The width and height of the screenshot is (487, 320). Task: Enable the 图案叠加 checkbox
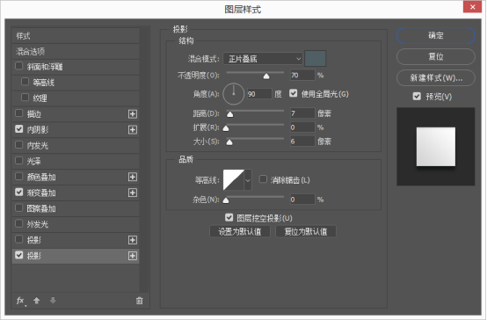point(19,207)
